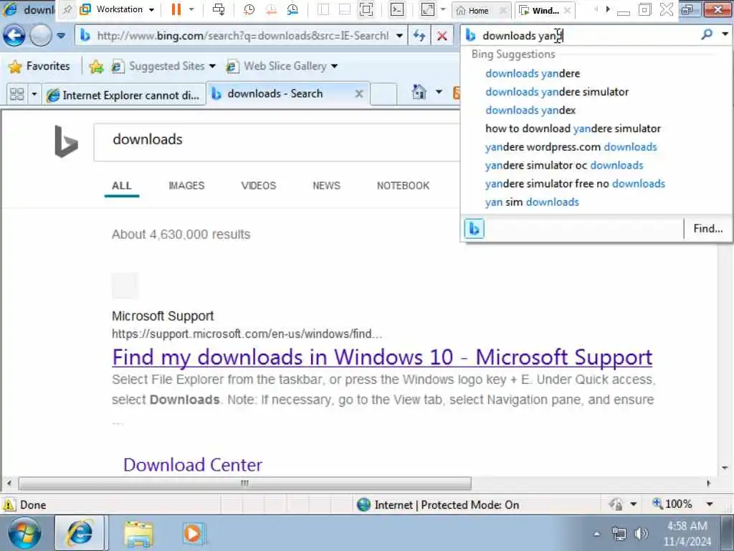The width and height of the screenshot is (734, 551).
Task: Go back with the IE Back arrow
Action: [x=14, y=36]
